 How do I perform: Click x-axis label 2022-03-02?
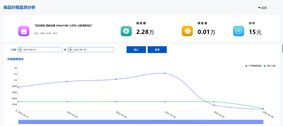(72, 115)
